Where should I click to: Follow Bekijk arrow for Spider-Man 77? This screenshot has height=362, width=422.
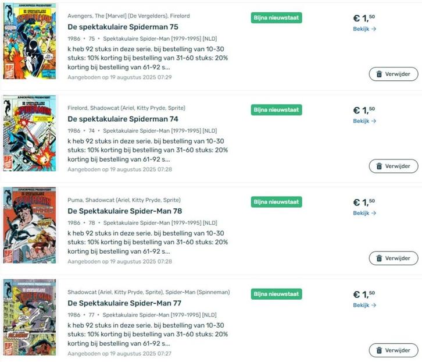pos(364,305)
